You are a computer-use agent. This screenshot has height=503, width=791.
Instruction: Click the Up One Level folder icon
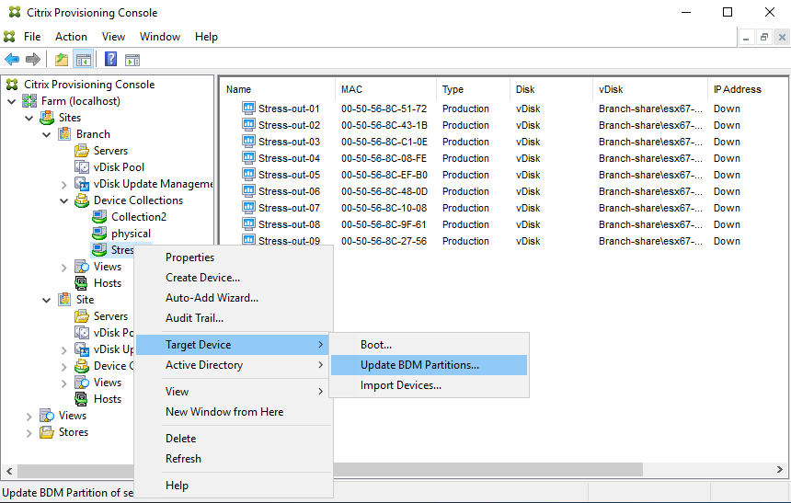62,60
